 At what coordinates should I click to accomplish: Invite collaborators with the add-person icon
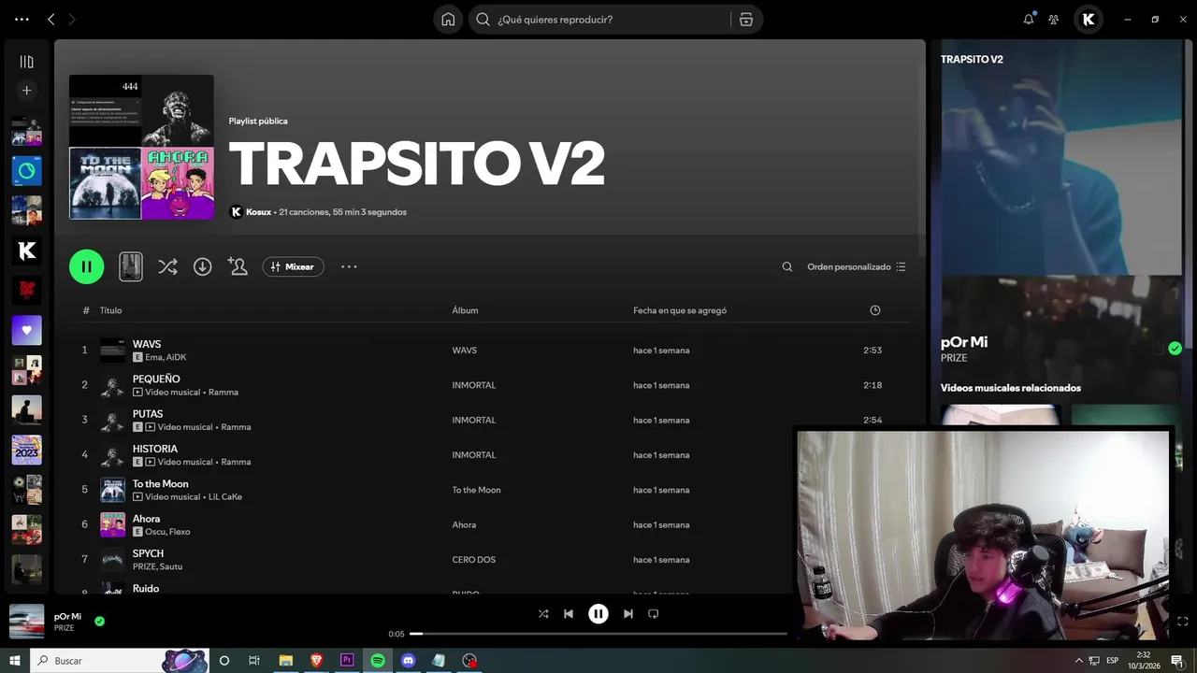click(238, 266)
